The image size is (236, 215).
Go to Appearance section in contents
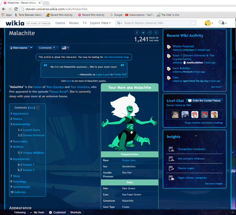tap(21, 114)
